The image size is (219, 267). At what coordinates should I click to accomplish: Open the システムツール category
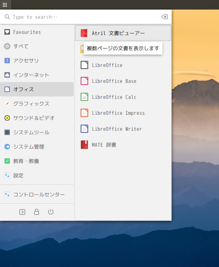37,132
